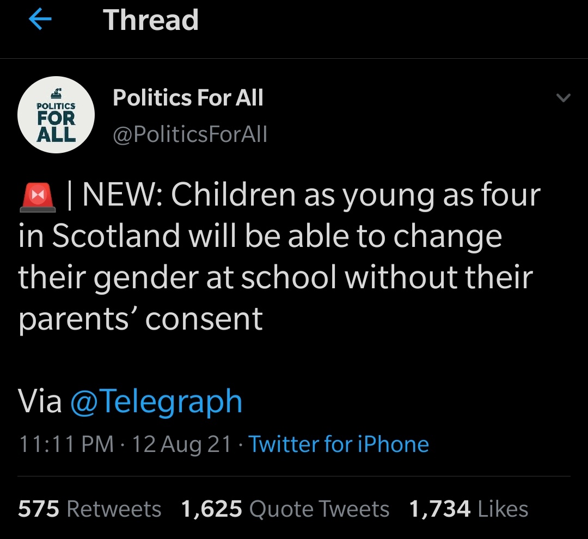Click the @PoliticsForAll handle

[x=189, y=134]
